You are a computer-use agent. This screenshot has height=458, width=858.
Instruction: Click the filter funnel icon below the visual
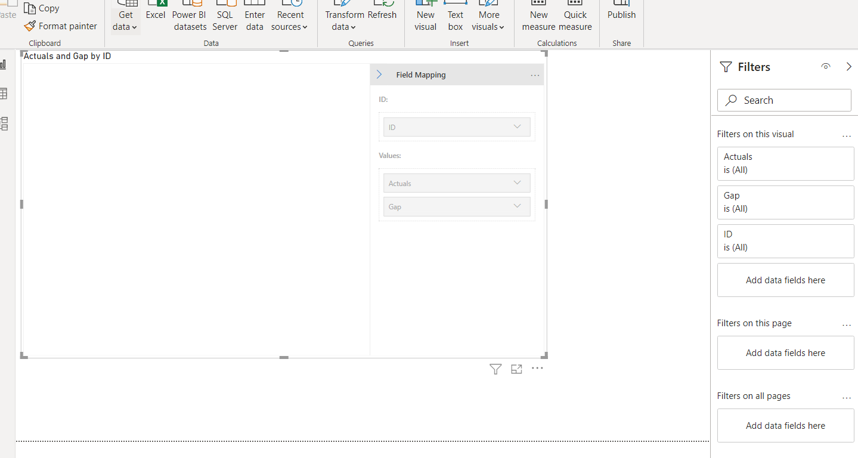coord(495,369)
